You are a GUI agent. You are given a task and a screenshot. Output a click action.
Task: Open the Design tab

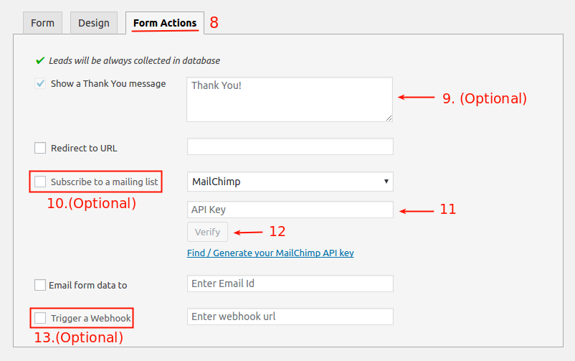94,23
